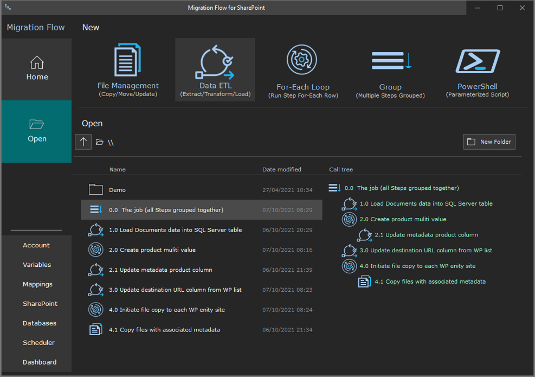Viewport: 535px width, 377px height.
Task: Select the Demo folder name
Action: point(118,190)
